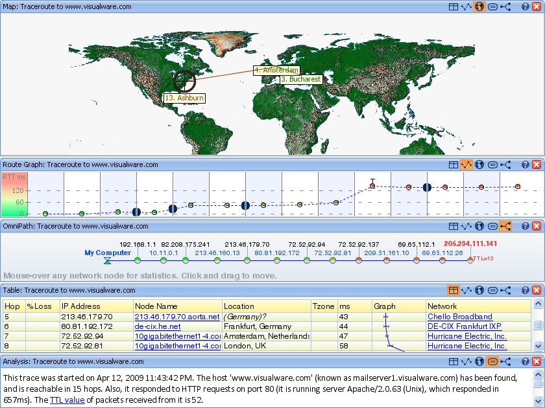Click the 13. Ashburn label on the map
545x408 pixels.
click(x=184, y=98)
